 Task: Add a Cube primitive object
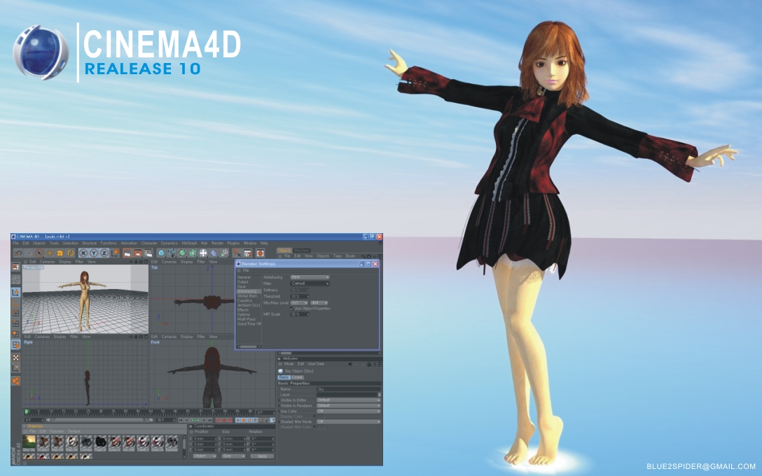point(161,253)
